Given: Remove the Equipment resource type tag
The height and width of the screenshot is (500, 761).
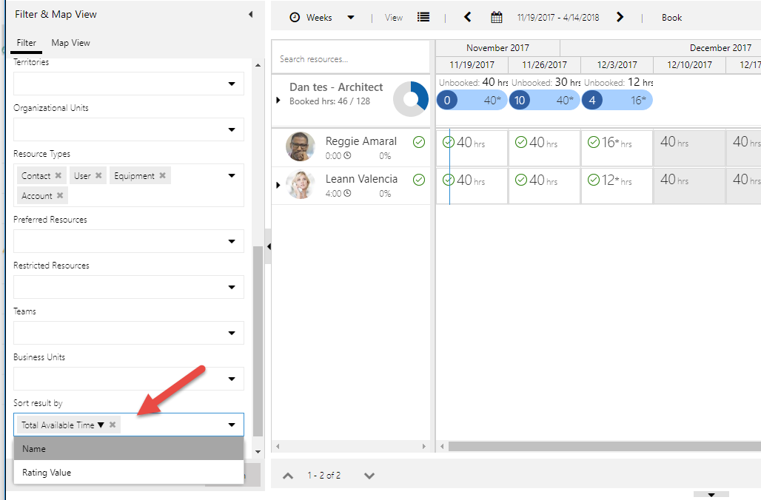Looking at the screenshot, I should [162, 176].
